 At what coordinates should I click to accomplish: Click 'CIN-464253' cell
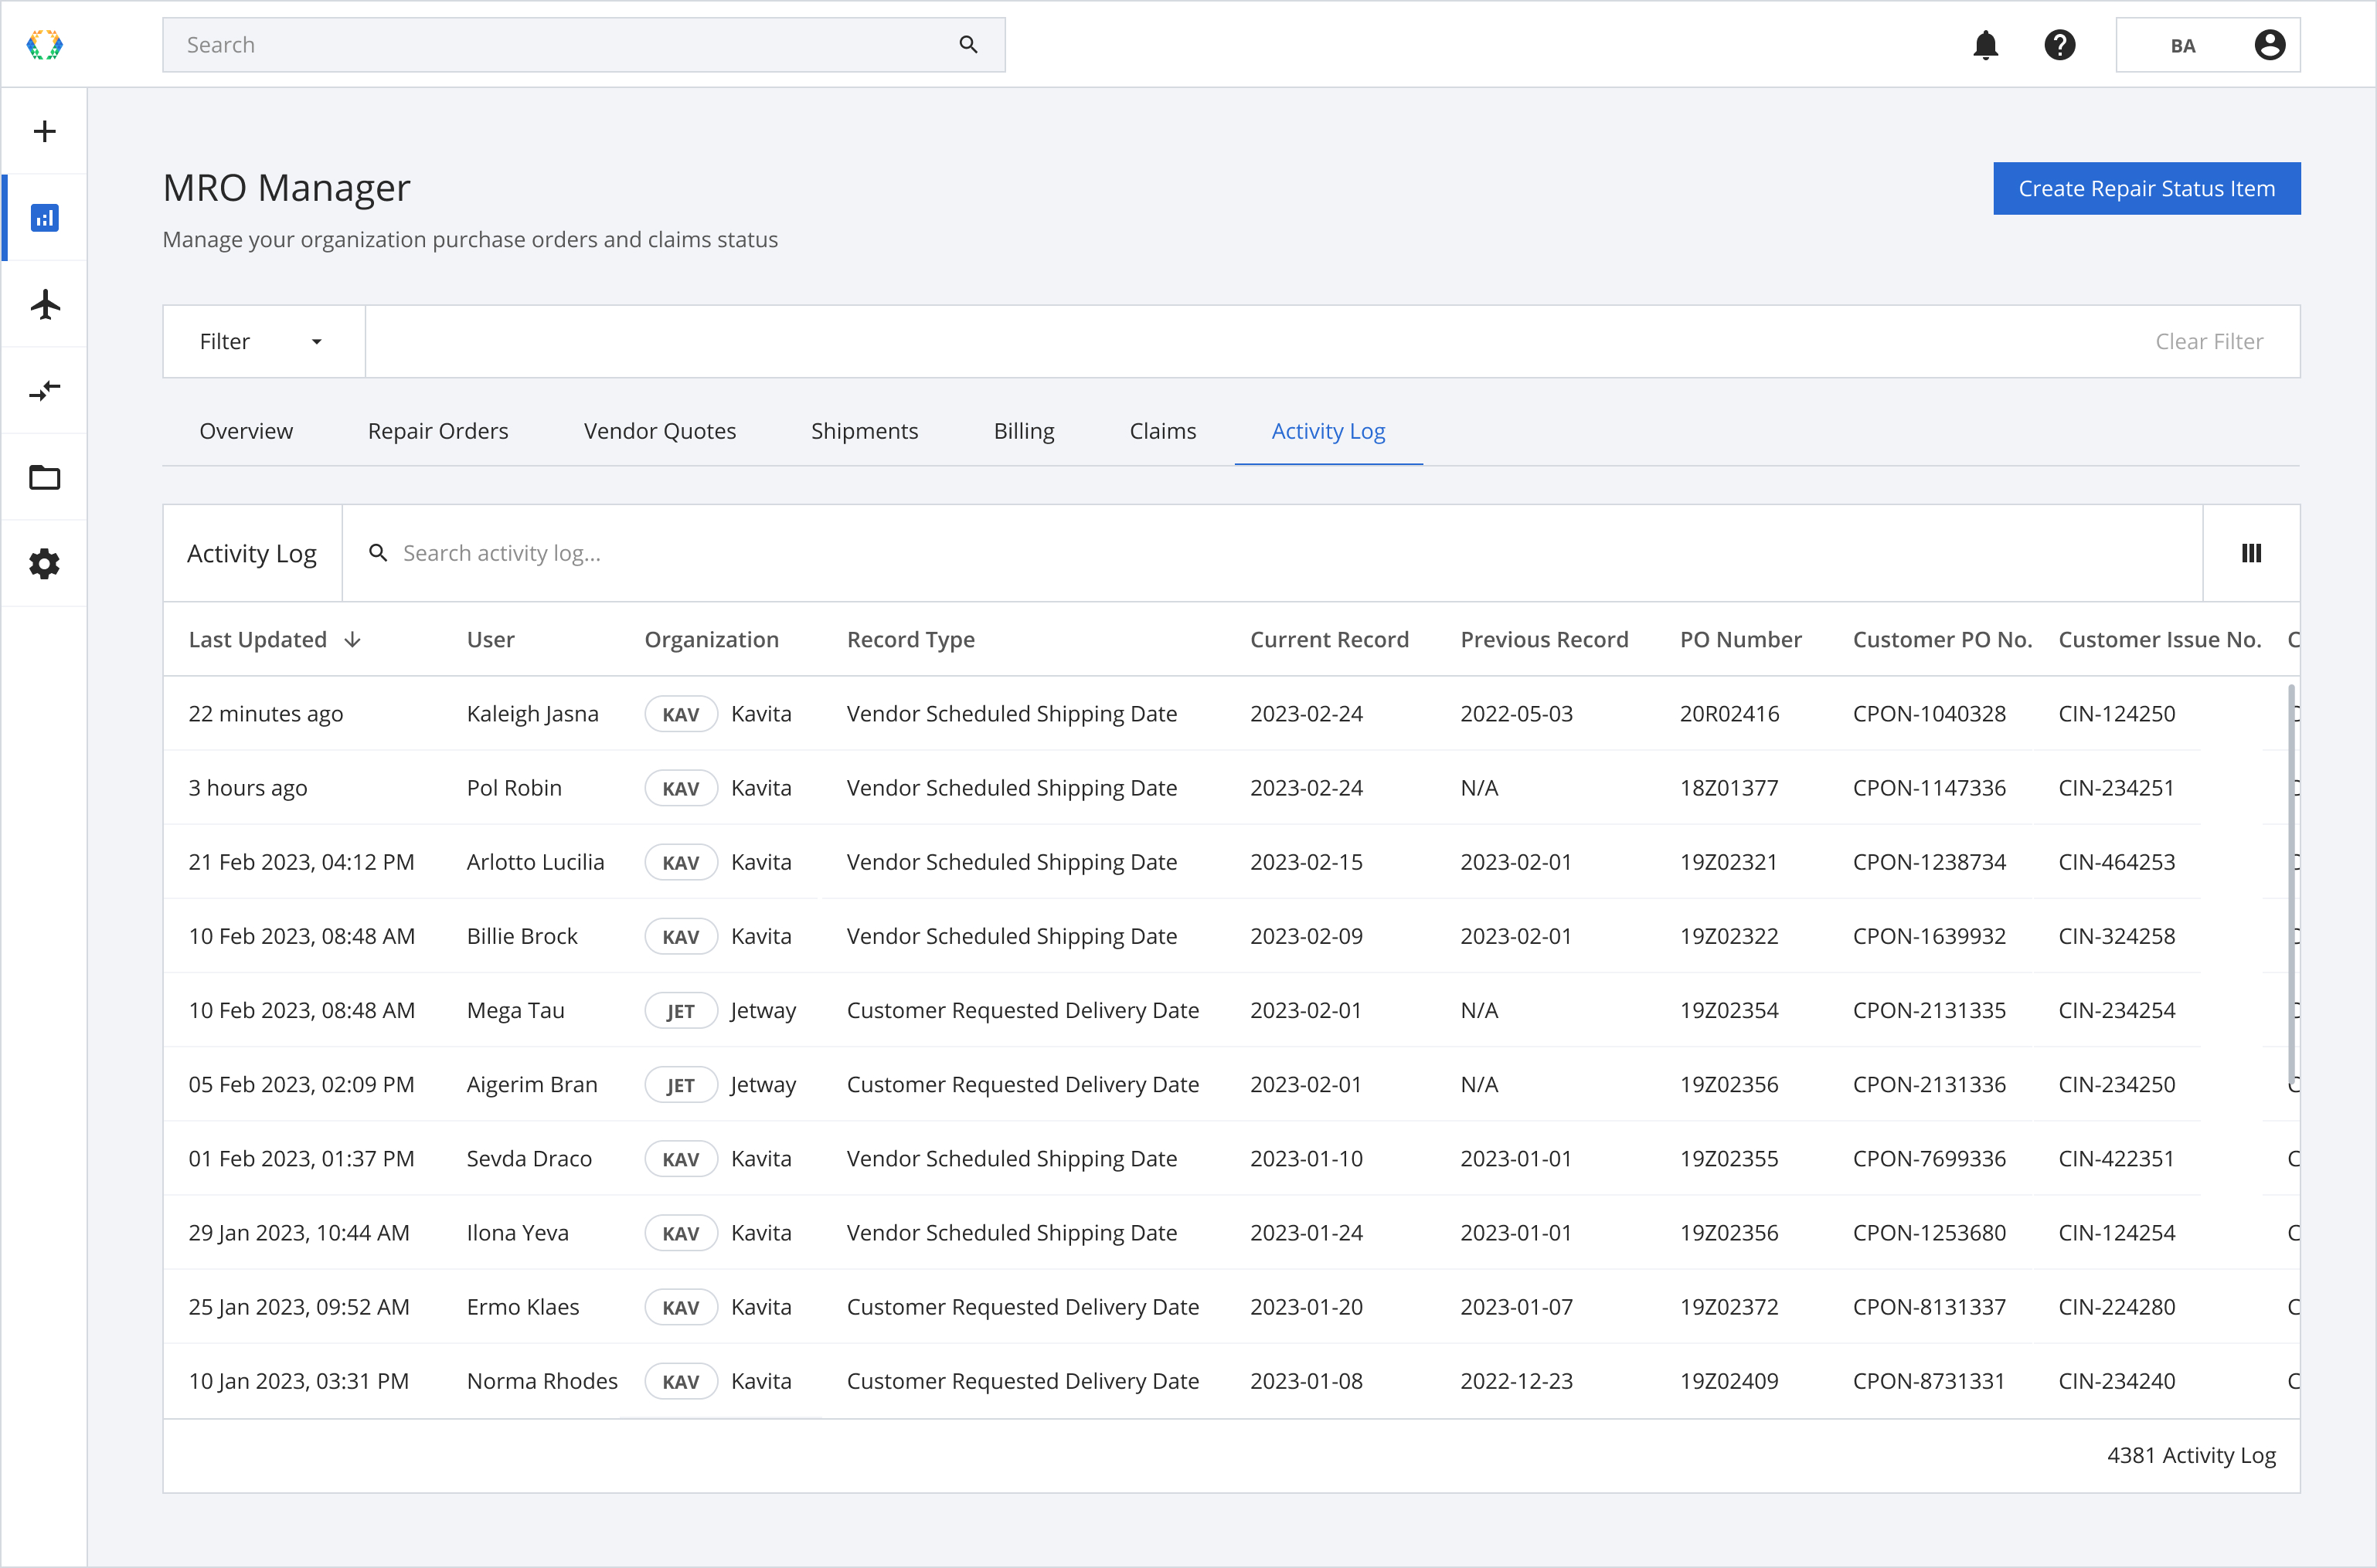(2116, 862)
